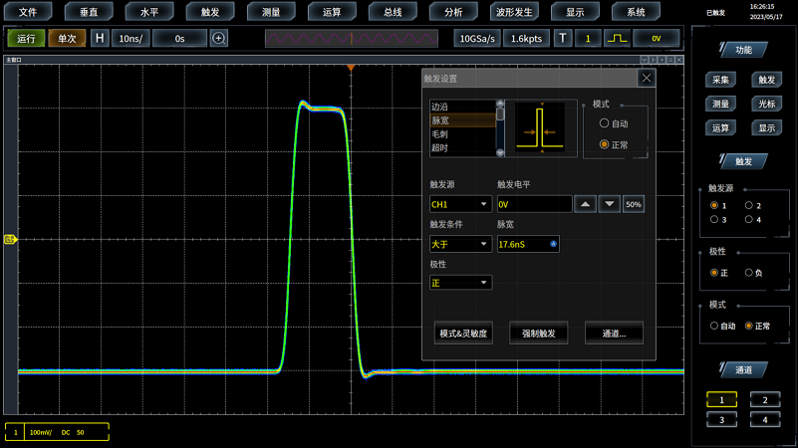Open the 测量 menu in top bar
This screenshot has height=448, width=798.
point(271,12)
